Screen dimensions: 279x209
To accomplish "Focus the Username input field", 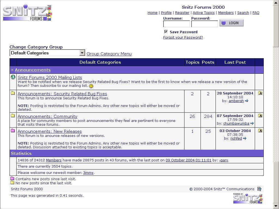I will coord(177,24).
